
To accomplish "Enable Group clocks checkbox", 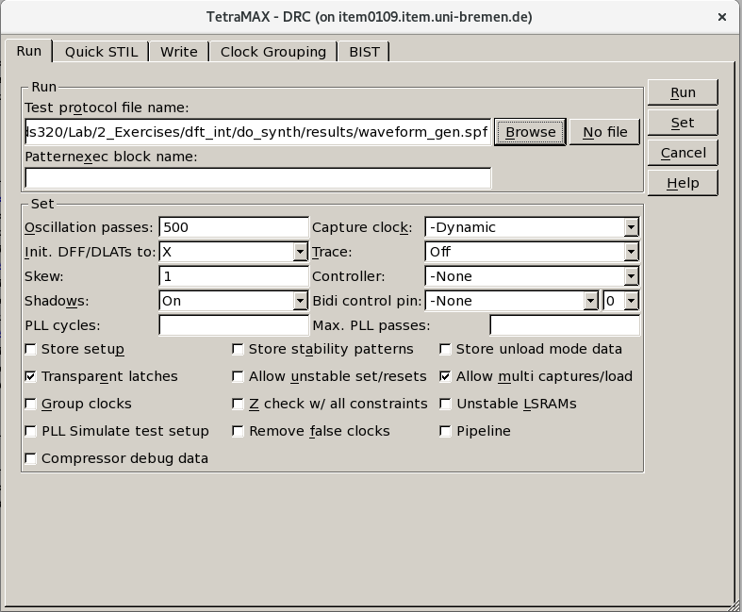I will pyautogui.click(x=31, y=405).
